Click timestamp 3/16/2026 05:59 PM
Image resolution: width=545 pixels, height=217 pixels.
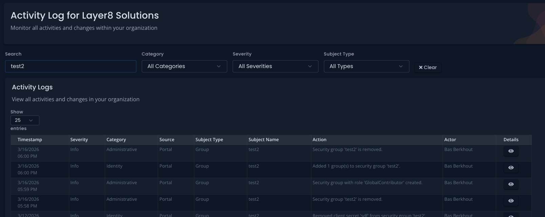pos(28,186)
